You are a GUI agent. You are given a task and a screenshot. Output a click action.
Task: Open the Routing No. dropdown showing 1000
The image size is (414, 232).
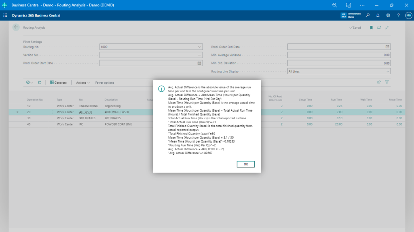coord(199,47)
